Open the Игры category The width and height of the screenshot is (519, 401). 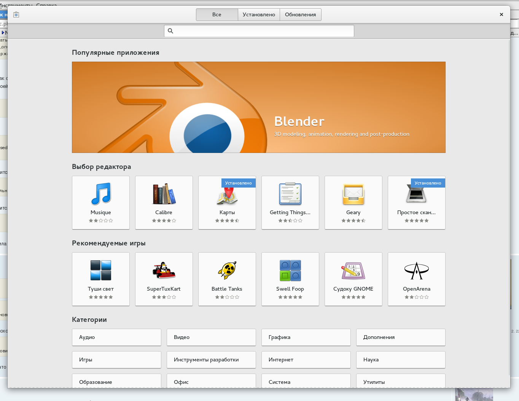116,360
